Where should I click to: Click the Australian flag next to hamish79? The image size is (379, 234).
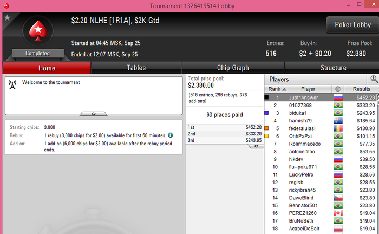click(338, 121)
